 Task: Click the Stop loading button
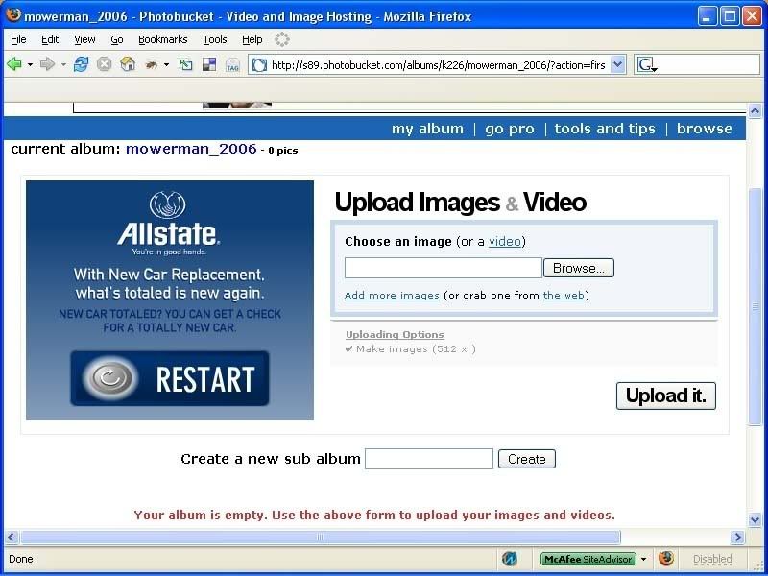104,64
